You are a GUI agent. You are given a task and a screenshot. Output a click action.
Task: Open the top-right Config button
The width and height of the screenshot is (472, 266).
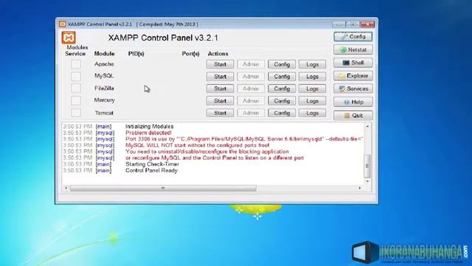[x=353, y=36]
